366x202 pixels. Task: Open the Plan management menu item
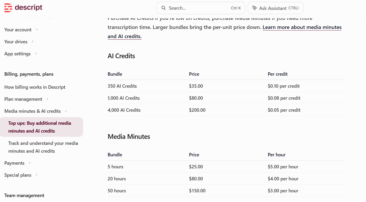click(x=23, y=99)
